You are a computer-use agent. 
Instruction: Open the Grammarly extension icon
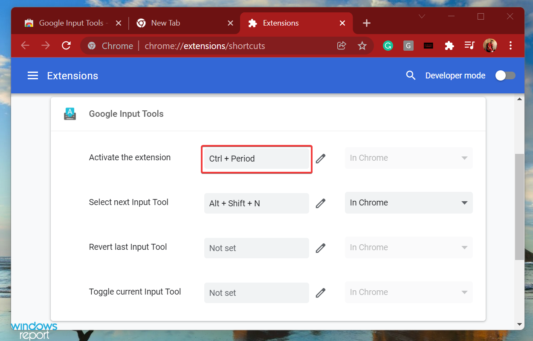coord(388,46)
